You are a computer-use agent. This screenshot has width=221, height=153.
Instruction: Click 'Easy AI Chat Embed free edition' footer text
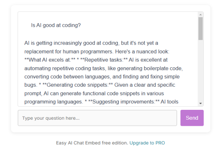[92, 143]
